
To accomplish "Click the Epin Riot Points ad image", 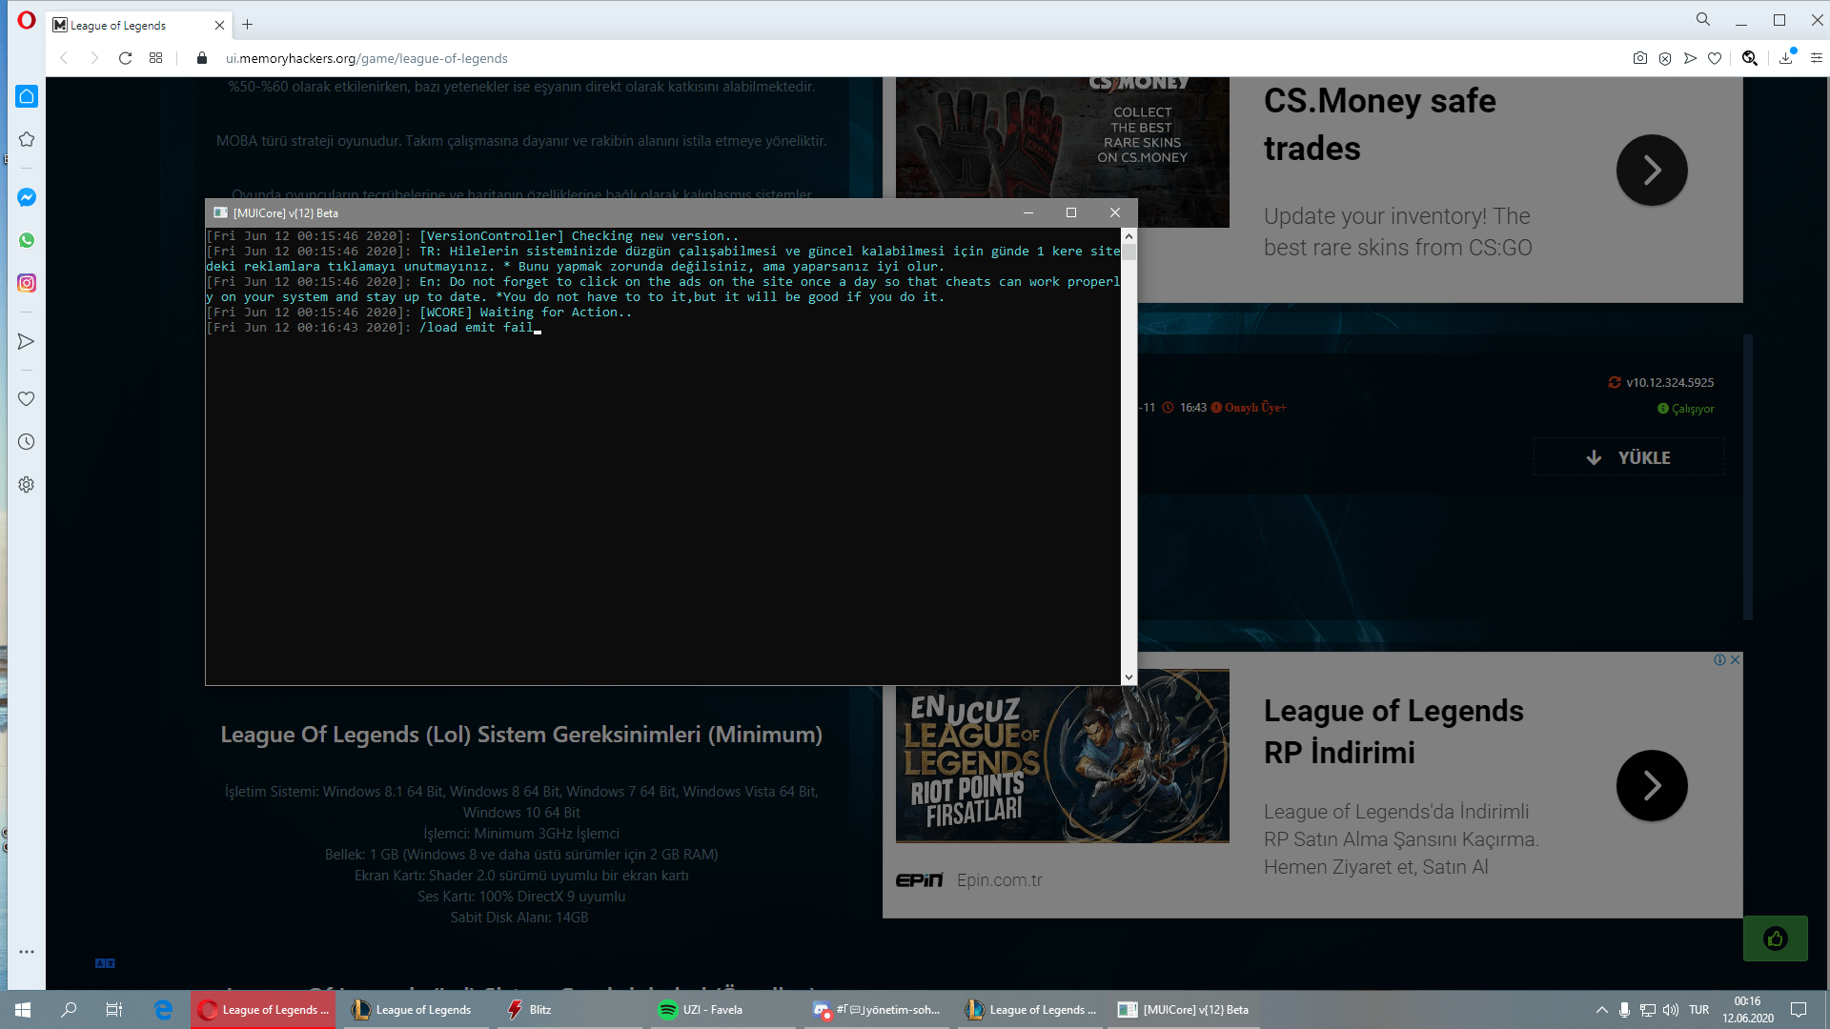I will pyautogui.click(x=1063, y=756).
